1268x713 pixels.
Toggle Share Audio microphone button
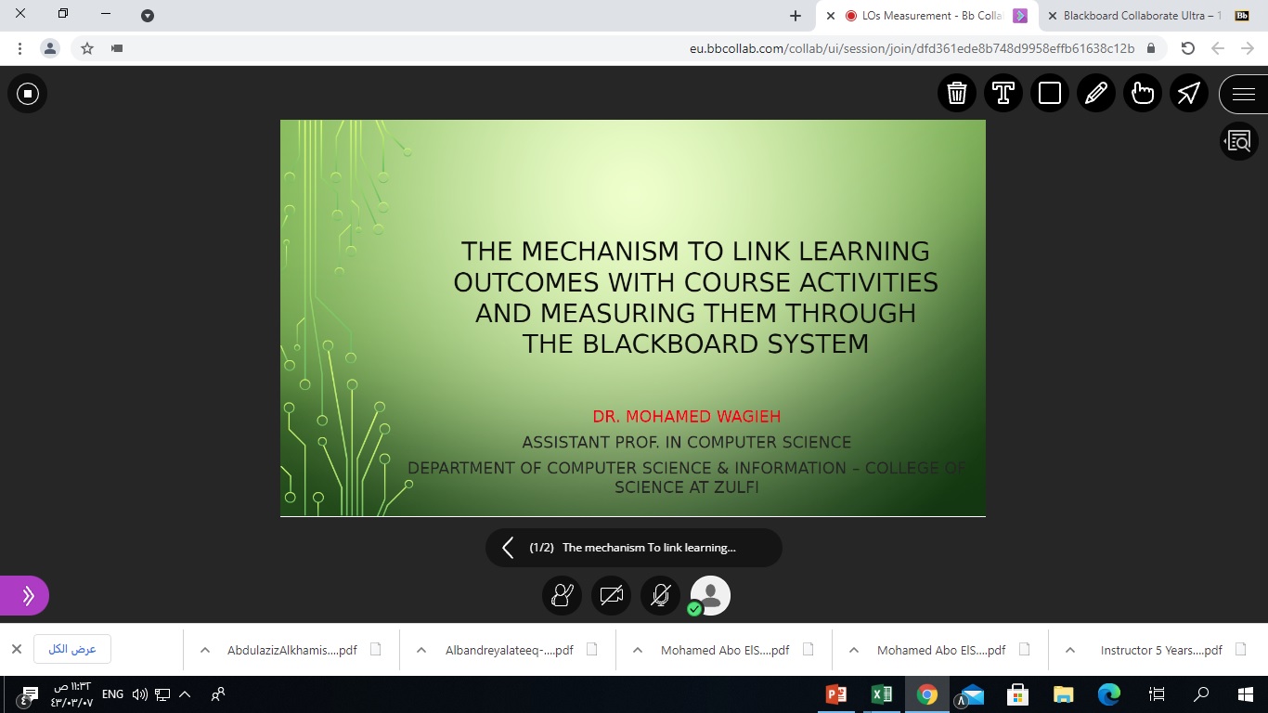[661, 595]
